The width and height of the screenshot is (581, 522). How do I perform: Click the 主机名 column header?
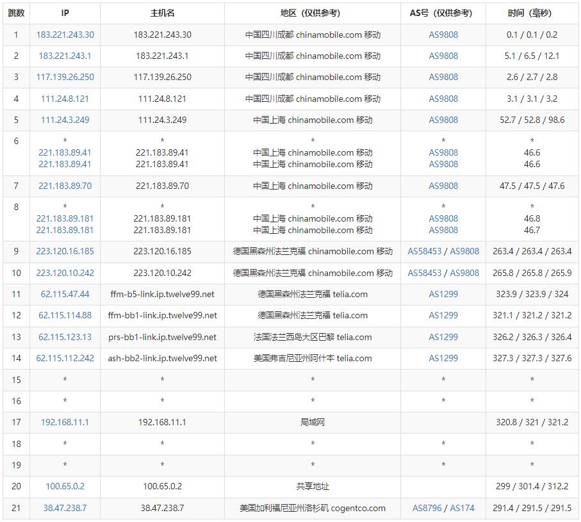[x=162, y=13]
